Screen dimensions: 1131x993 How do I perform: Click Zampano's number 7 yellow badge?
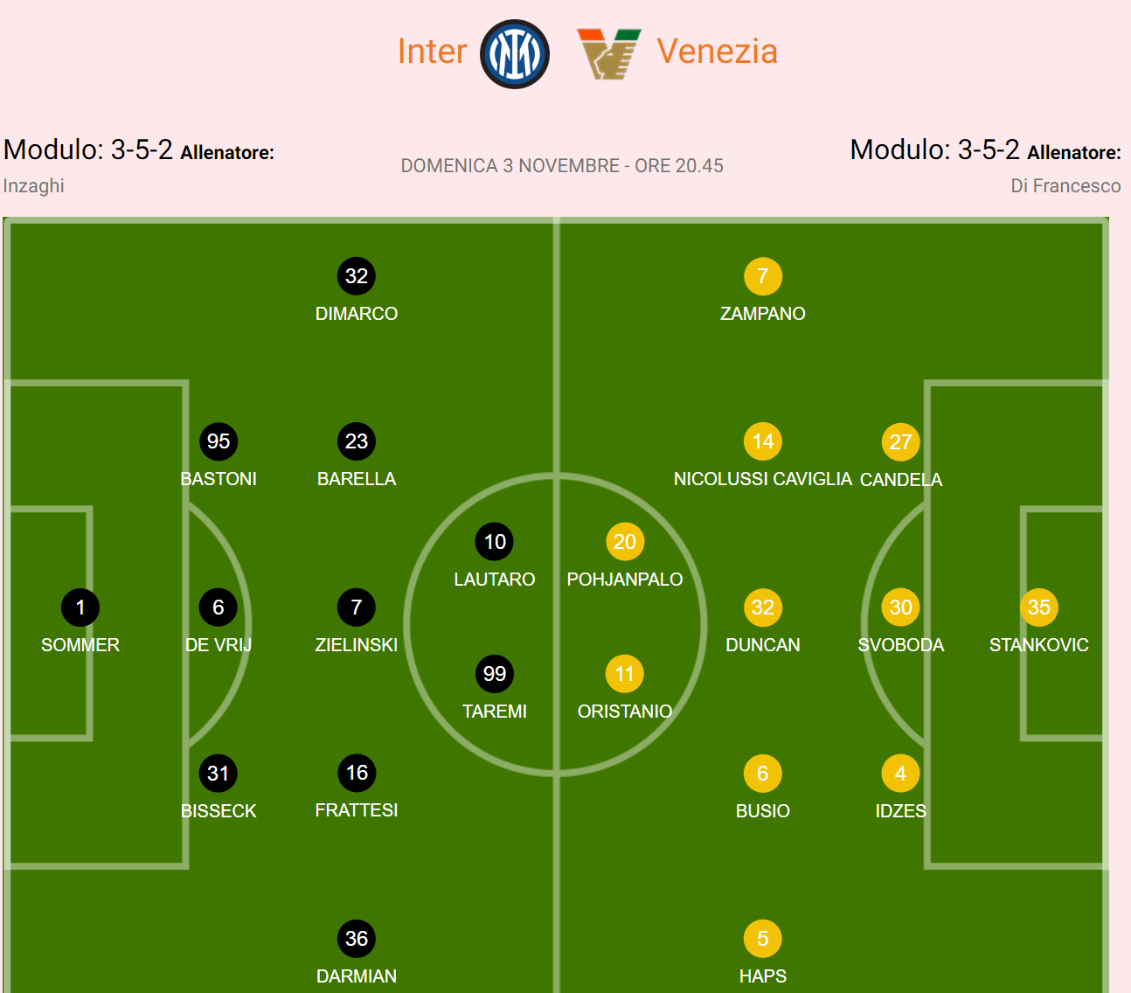[x=763, y=276]
